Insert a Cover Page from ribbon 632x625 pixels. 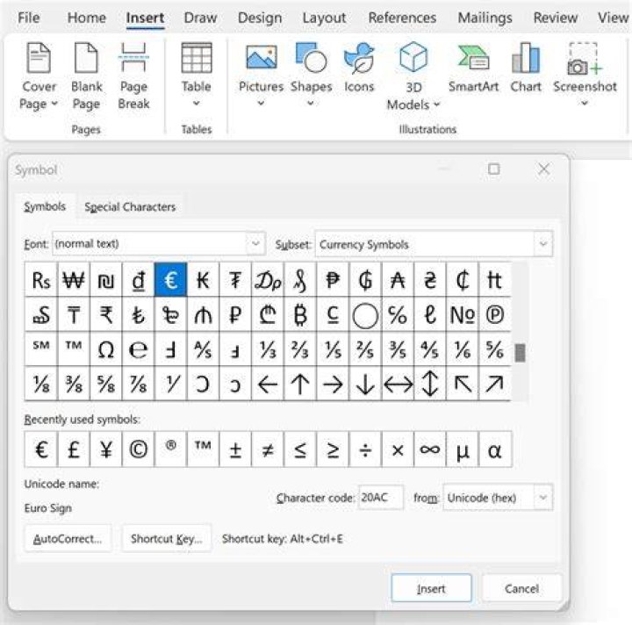39,76
